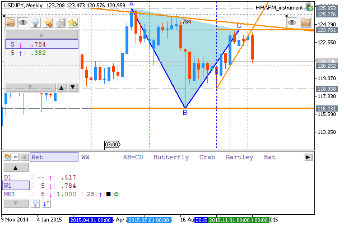
Task: Click the light bulb icon in bottom panel
Action: click(35, 204)
